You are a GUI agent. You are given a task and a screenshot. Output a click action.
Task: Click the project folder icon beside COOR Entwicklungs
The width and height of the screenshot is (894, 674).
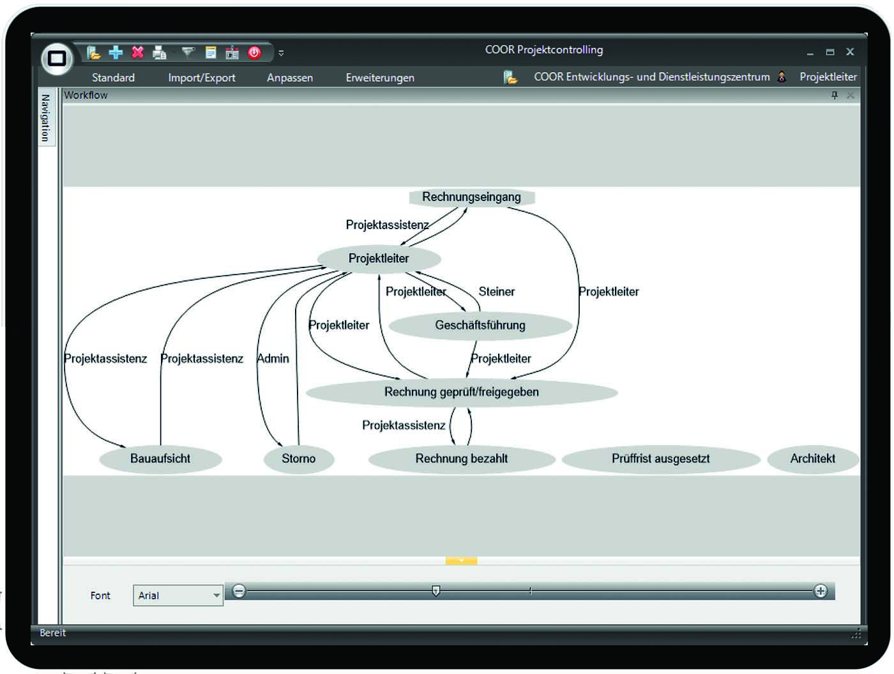click(510, 77)
